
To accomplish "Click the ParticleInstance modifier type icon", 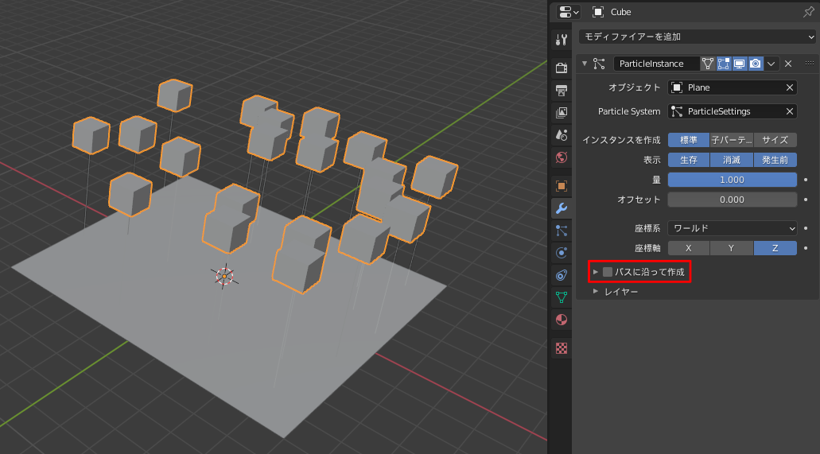I will pos(600,64).
